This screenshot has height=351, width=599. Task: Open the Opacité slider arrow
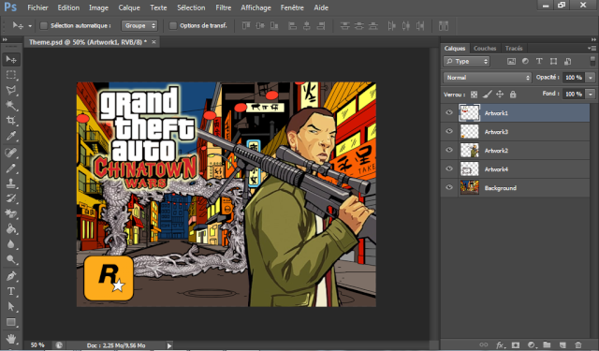coord(591,78)
